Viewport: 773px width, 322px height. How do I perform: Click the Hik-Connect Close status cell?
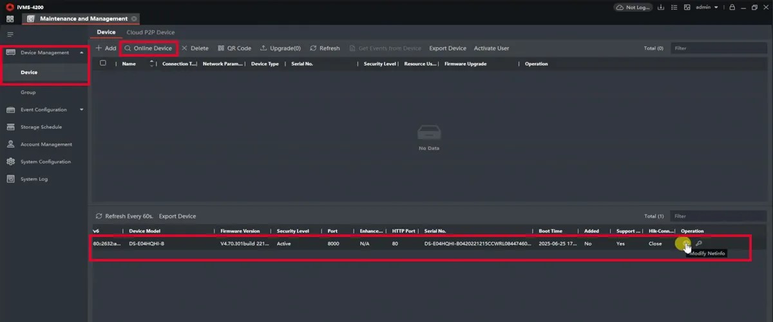coord(655,243)
